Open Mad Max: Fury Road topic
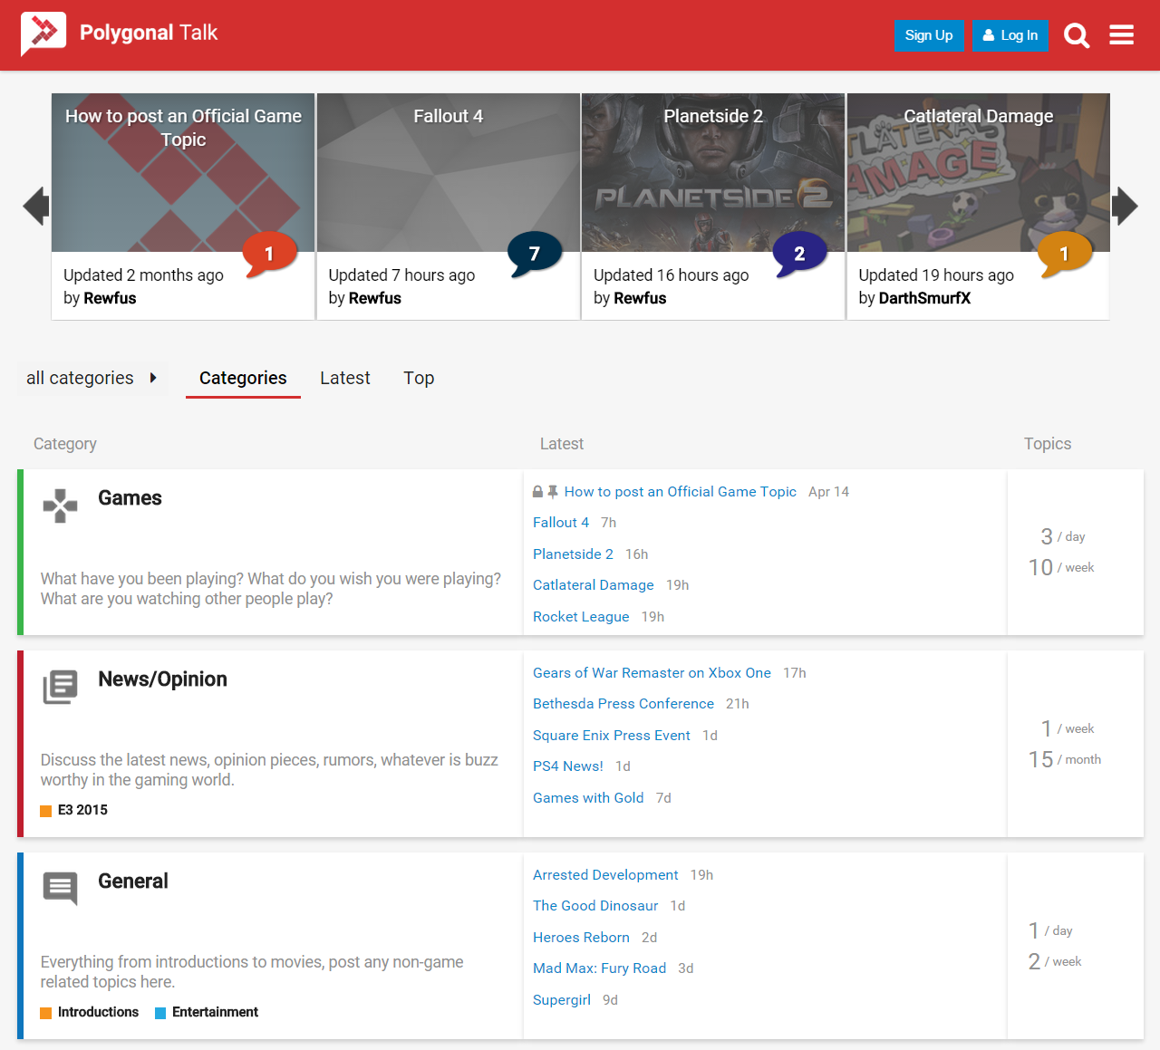Screen dimensions: 1160x1050 pyautogui.click(x=599, y=968)
